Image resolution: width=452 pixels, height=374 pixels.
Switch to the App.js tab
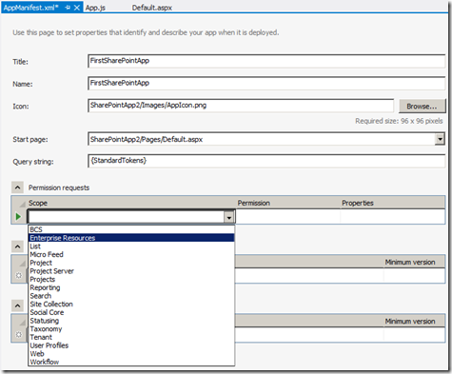pos(95,8)
